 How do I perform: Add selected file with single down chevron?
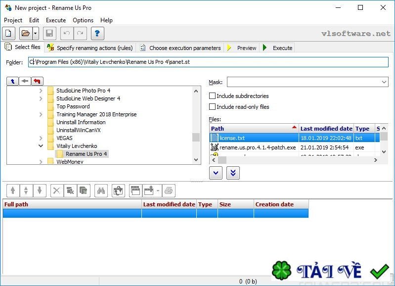click(x=216, y=173)
